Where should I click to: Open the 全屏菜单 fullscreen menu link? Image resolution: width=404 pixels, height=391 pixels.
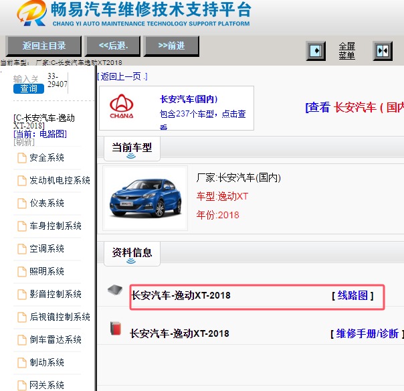click(346, 51)
